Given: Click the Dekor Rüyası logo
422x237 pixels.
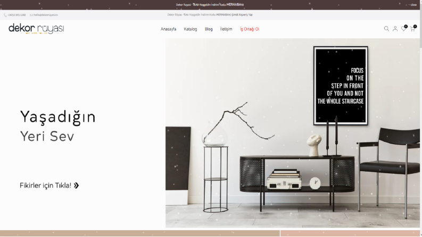Looking at the screenshot, I should [36, 29].
